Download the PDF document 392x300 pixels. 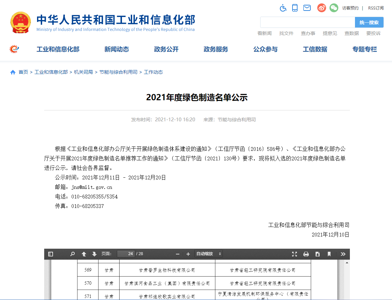[x=317, y=254]
